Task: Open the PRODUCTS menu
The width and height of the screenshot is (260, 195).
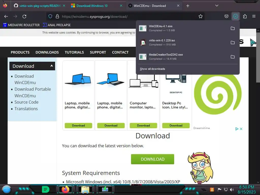Action: 20,52
